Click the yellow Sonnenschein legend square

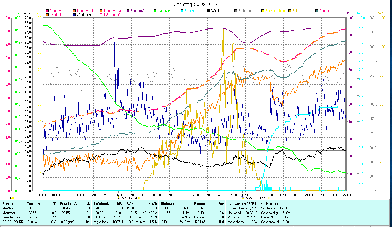pyautogui.click(x=263, y=11)
